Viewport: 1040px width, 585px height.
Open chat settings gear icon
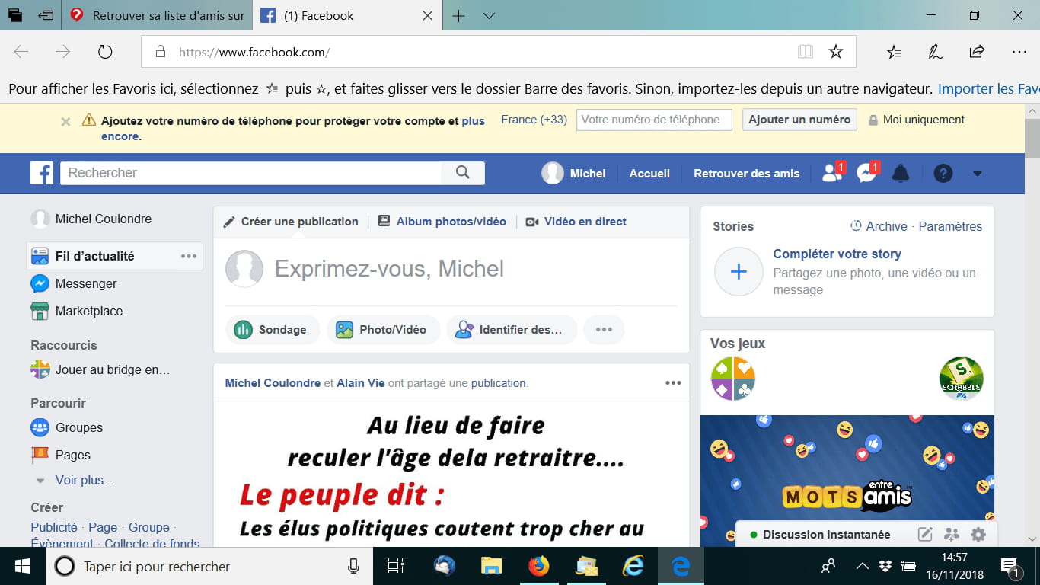[x=978, y=535]
